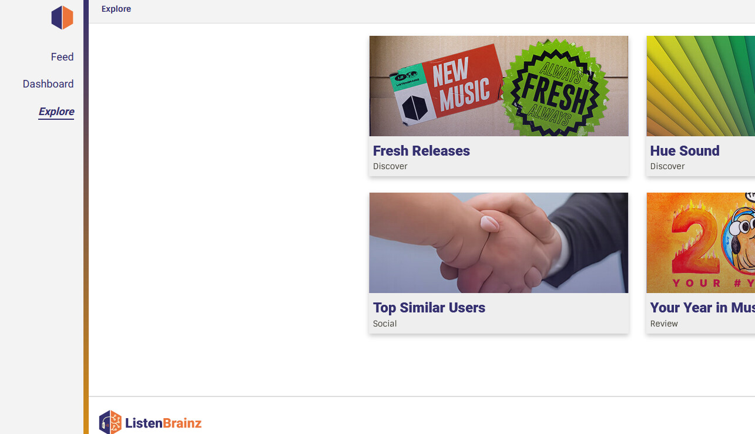
Task: Open the Fresh Releases cover image
Action: pyautogui.click(x=499, y=86)
